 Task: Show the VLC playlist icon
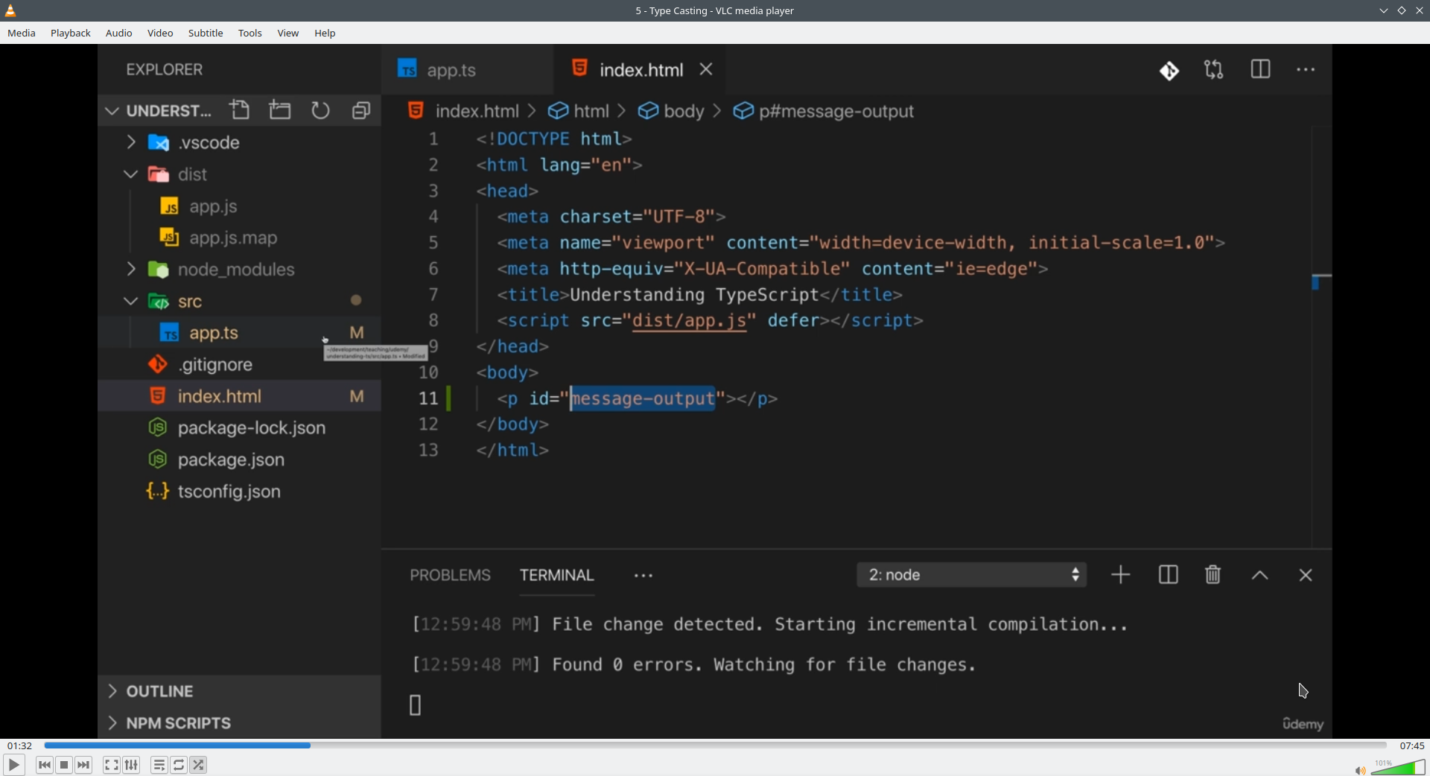[159, 765]
